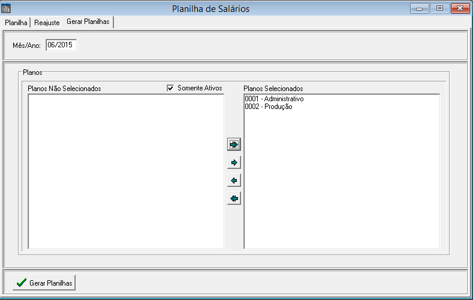
Task: Remove all plans with double left arrow
Action: tap(234, 198)
